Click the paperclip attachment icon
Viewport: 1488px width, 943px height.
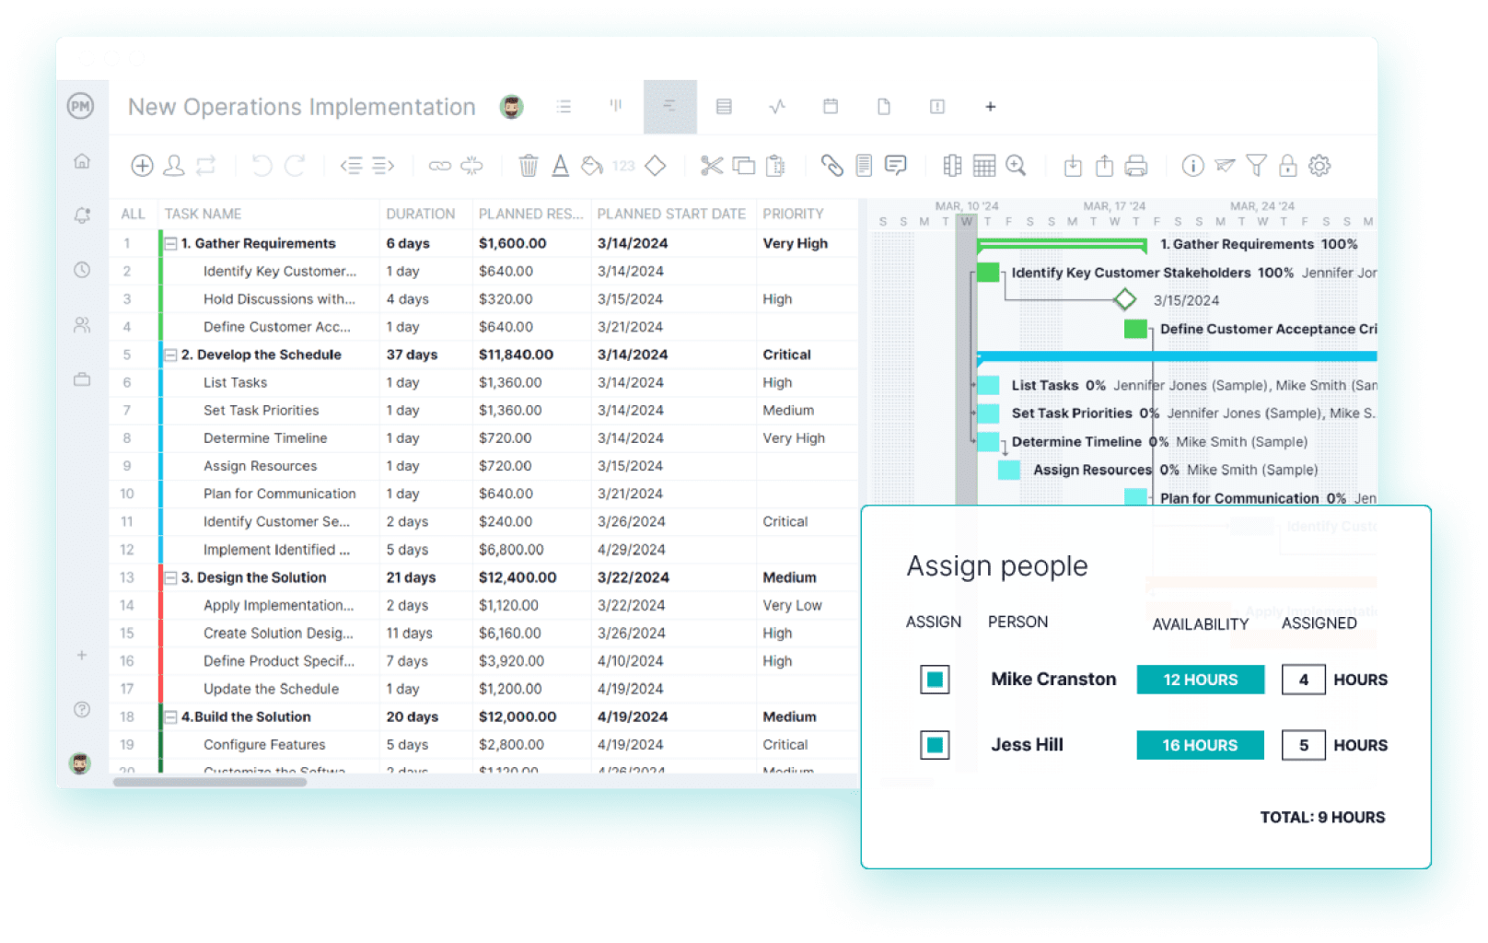(x=831, y=166)
